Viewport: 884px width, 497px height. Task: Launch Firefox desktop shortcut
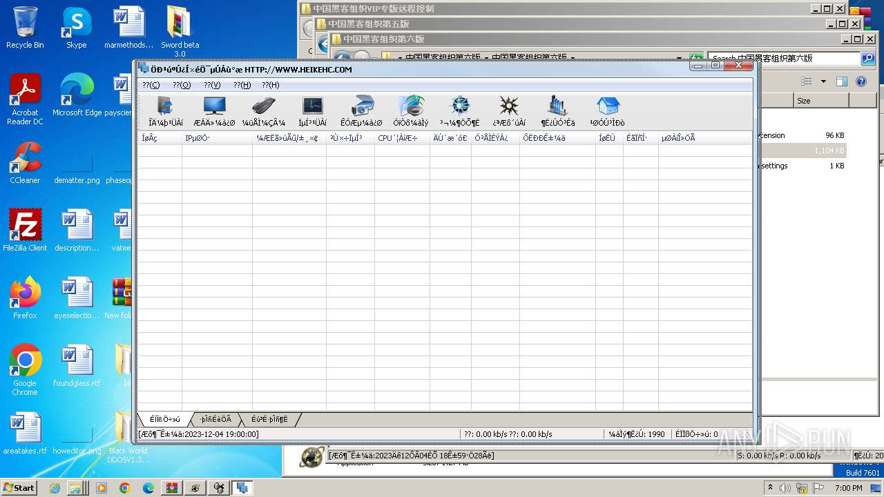point(25,298)
